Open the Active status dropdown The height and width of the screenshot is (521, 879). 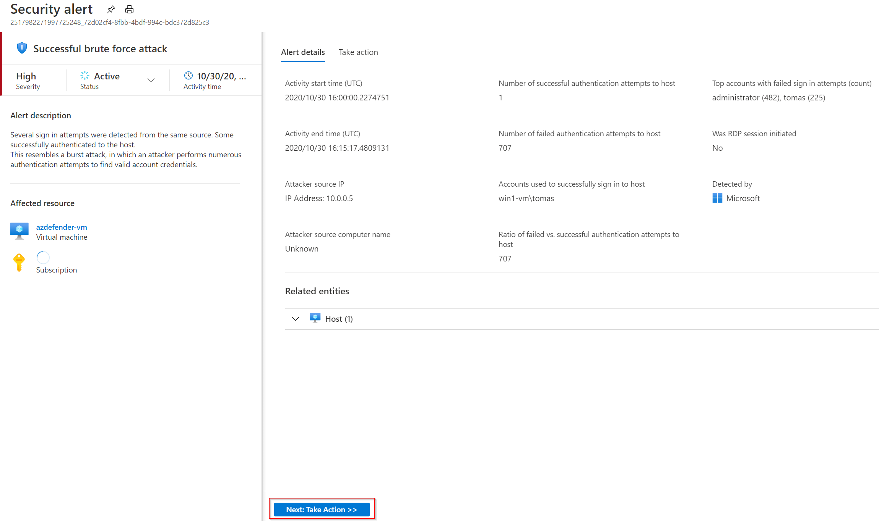151,80
